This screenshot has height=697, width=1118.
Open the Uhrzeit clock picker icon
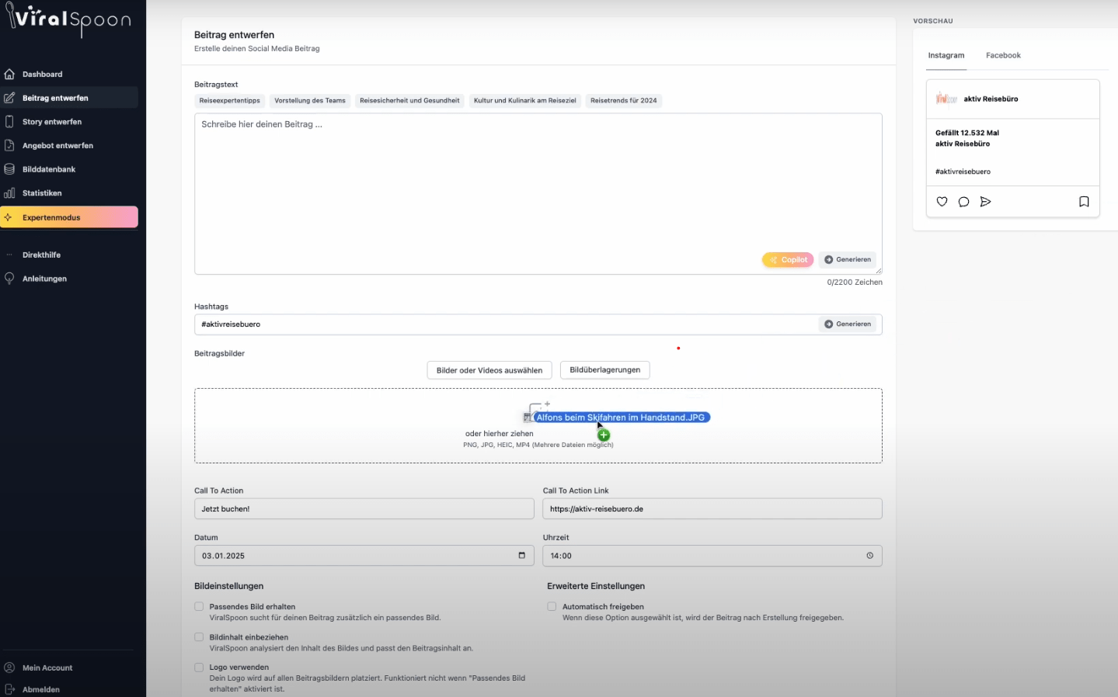tap(869, 556)
